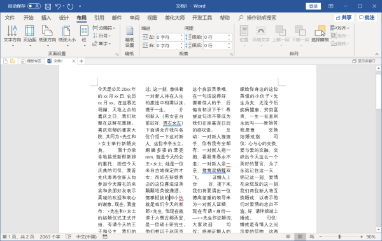Open the Undo history dropdown arrow
The image size is (382, 241).
64,6
